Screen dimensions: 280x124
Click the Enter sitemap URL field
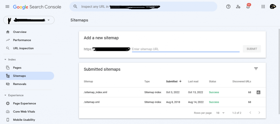186,49
